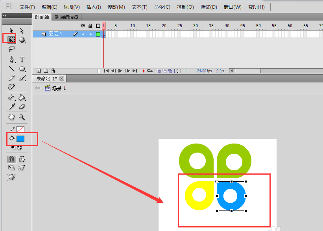323x231 pixels.
Task: Select the Eraser tool
Action: pos(22,106)
